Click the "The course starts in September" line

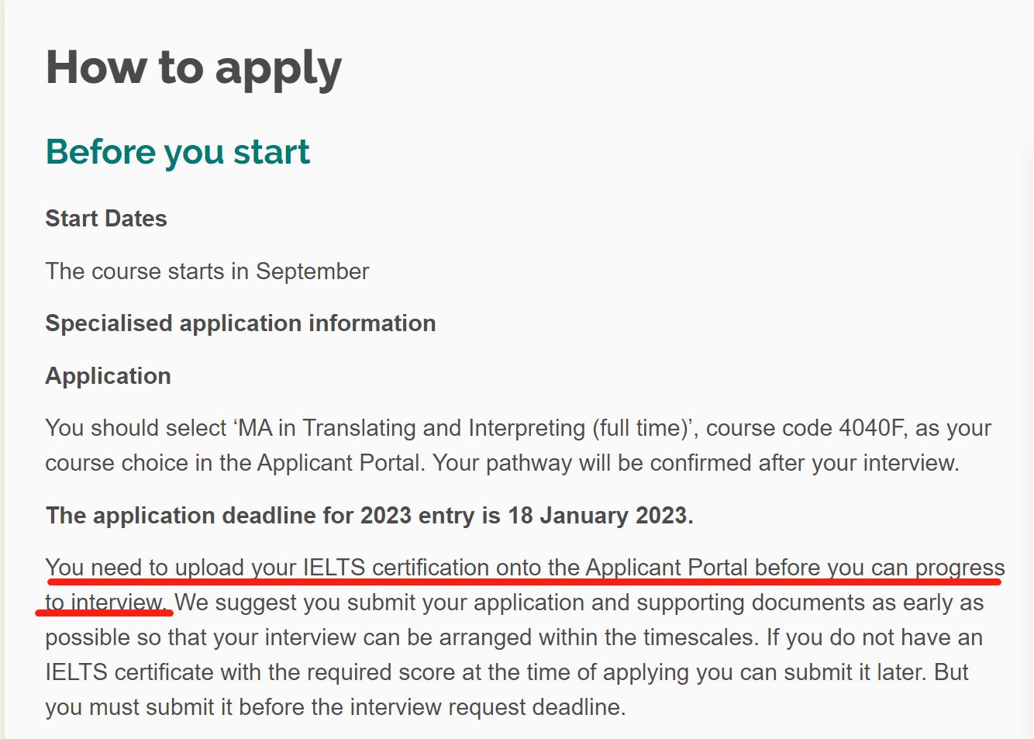click(207, 271)
